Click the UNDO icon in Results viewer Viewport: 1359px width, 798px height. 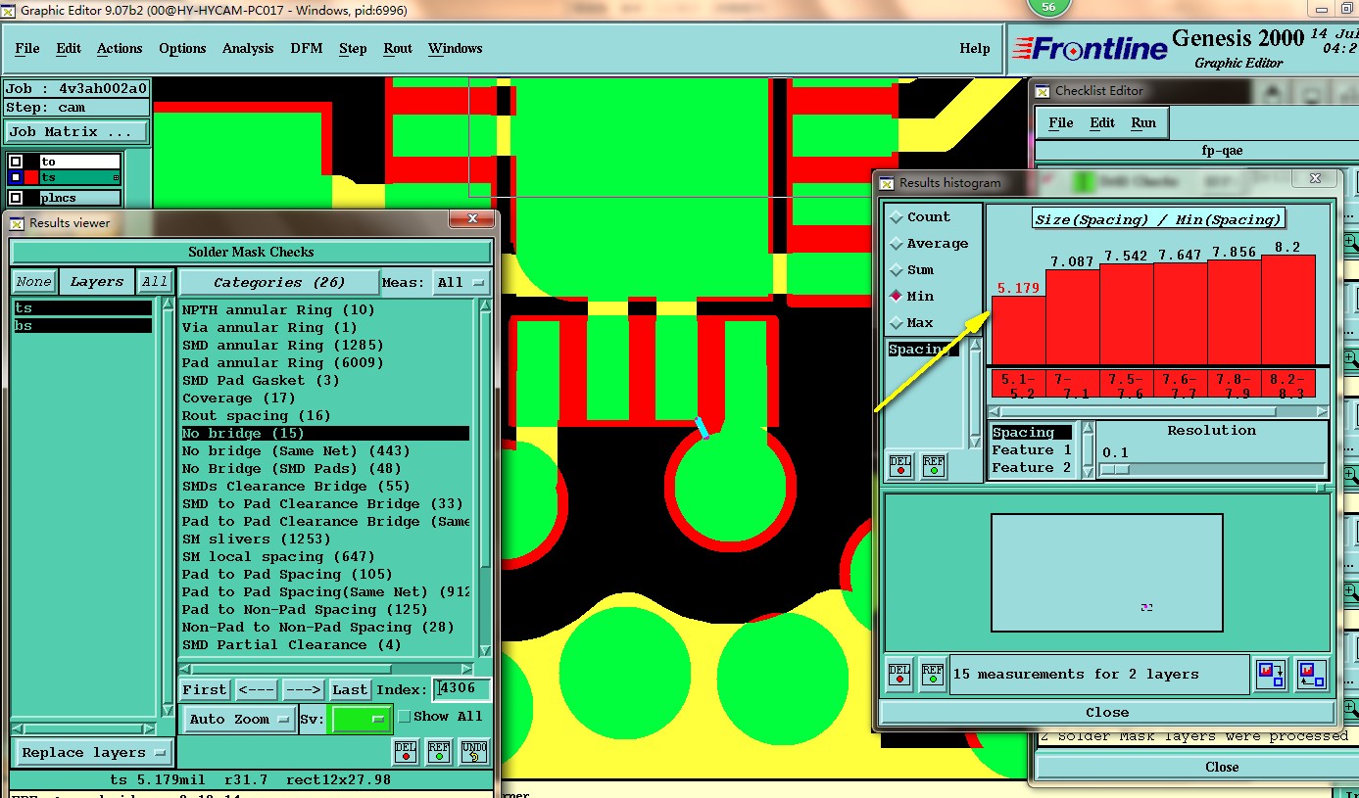pos(474,752)
